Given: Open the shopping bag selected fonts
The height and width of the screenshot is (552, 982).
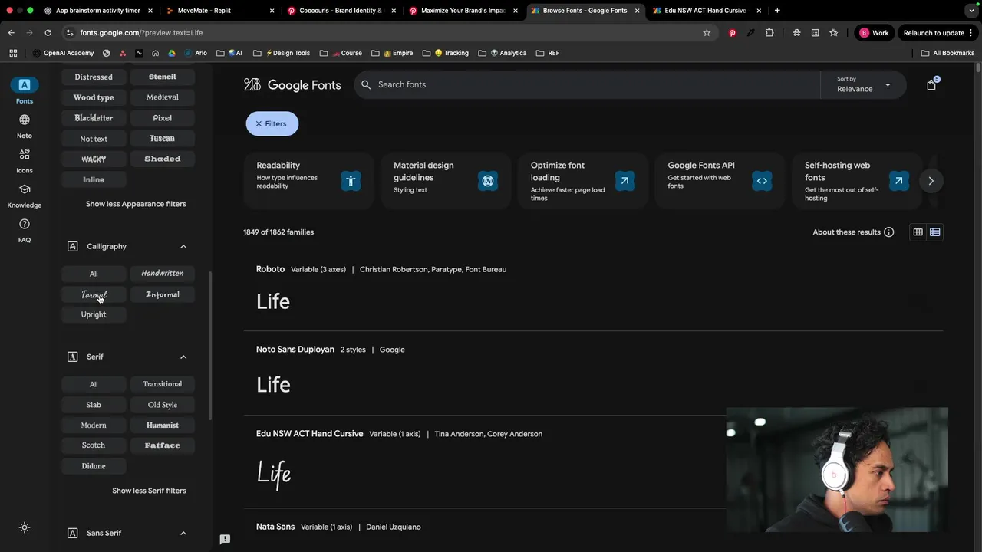Looking at the screenshot, I should 931,84.
